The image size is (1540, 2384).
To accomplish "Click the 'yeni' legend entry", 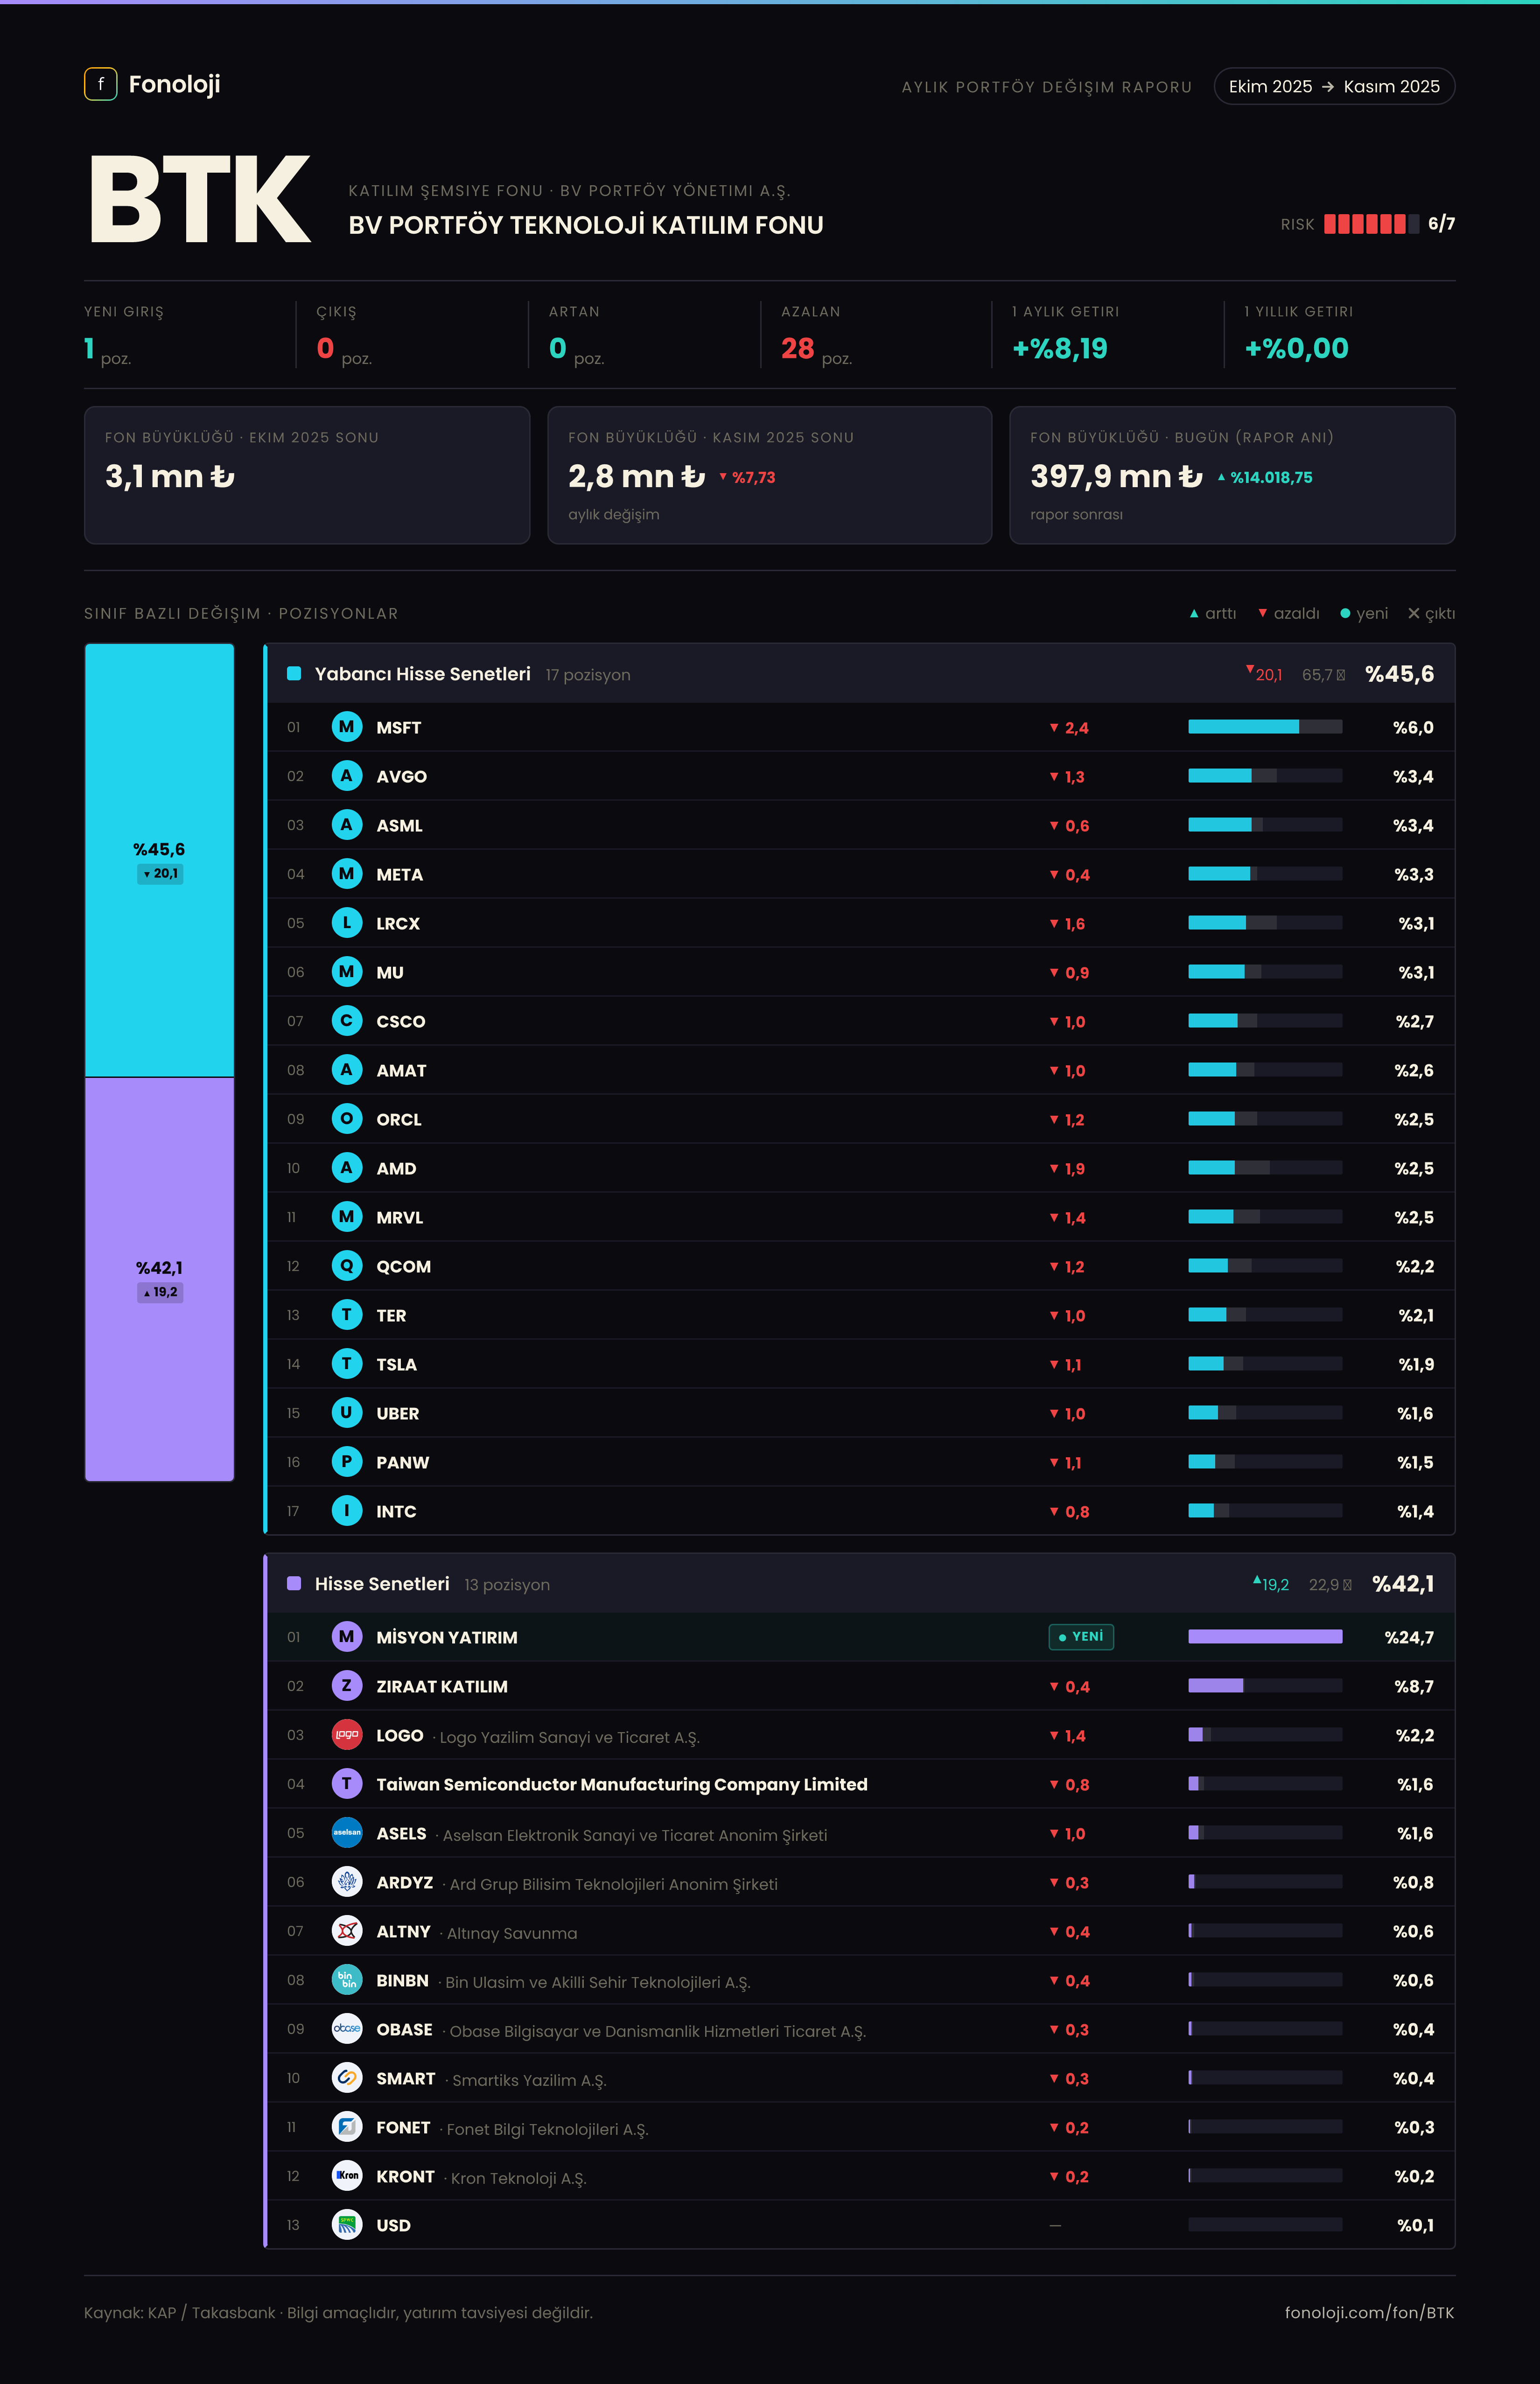I will click(1364, 614).
